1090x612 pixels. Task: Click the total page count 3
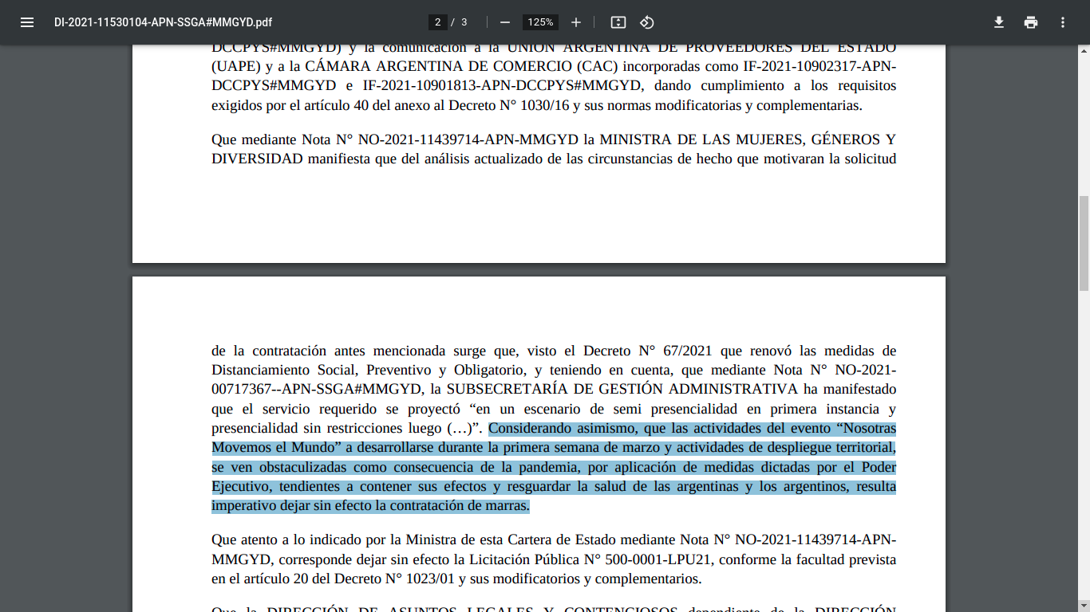click(464, 22)
